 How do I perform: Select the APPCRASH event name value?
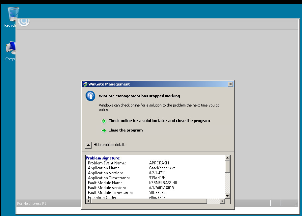(159, 163)
